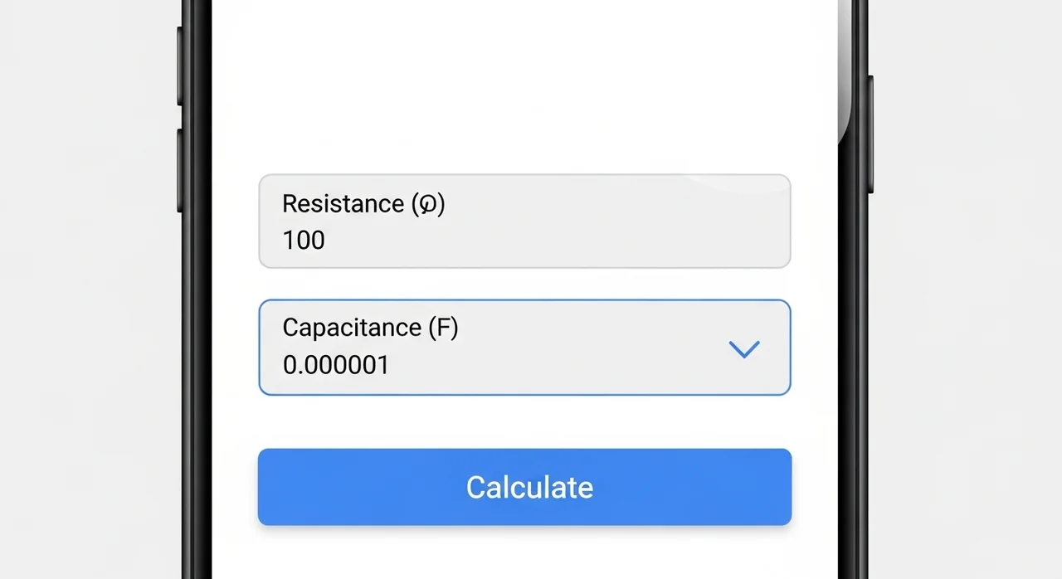Tap the white Calculate text
Screen dimensions: 1062x579
coord(529,487)
